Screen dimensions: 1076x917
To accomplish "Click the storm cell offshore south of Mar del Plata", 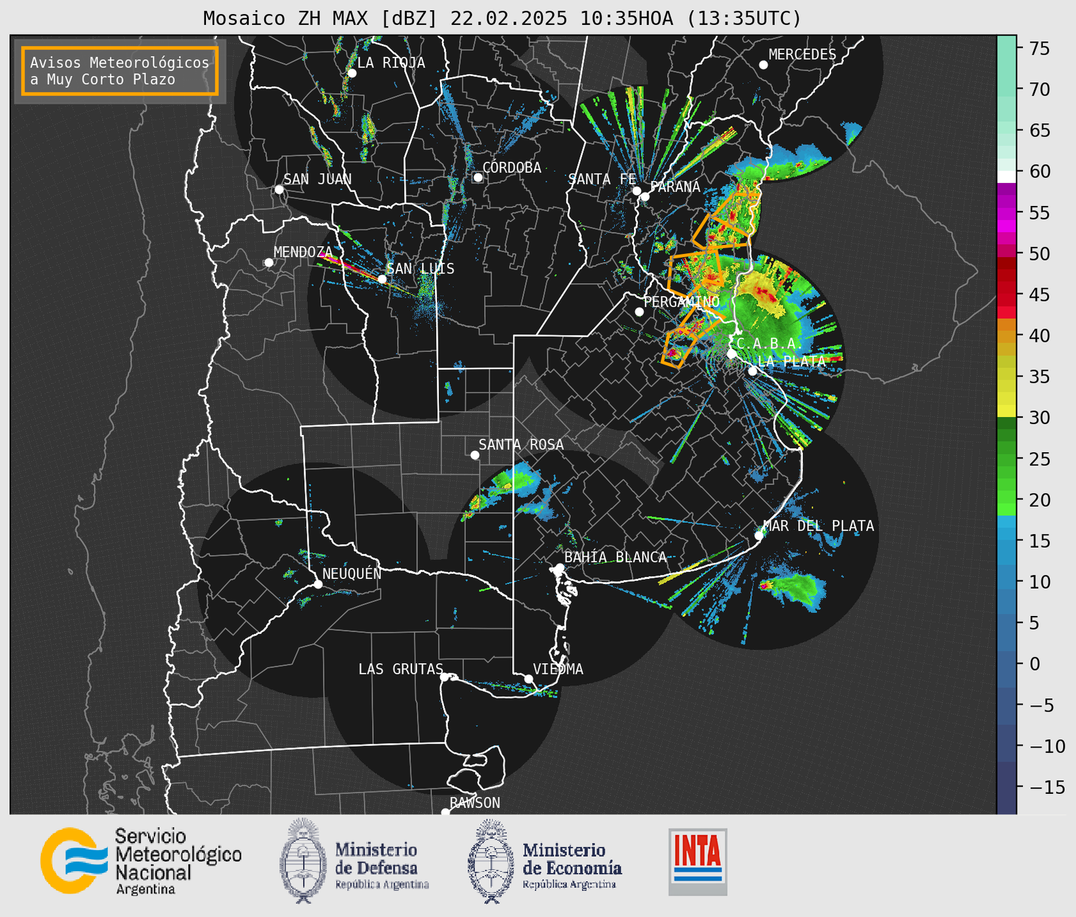I will tap(793, 589).
